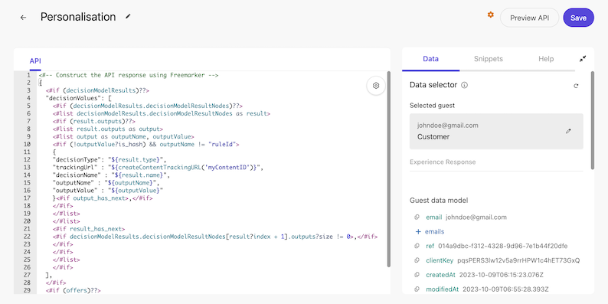The image size is (608, 304).
Task: Edit the selected guest johndoe@gmail.com
Action: point(568,132)
